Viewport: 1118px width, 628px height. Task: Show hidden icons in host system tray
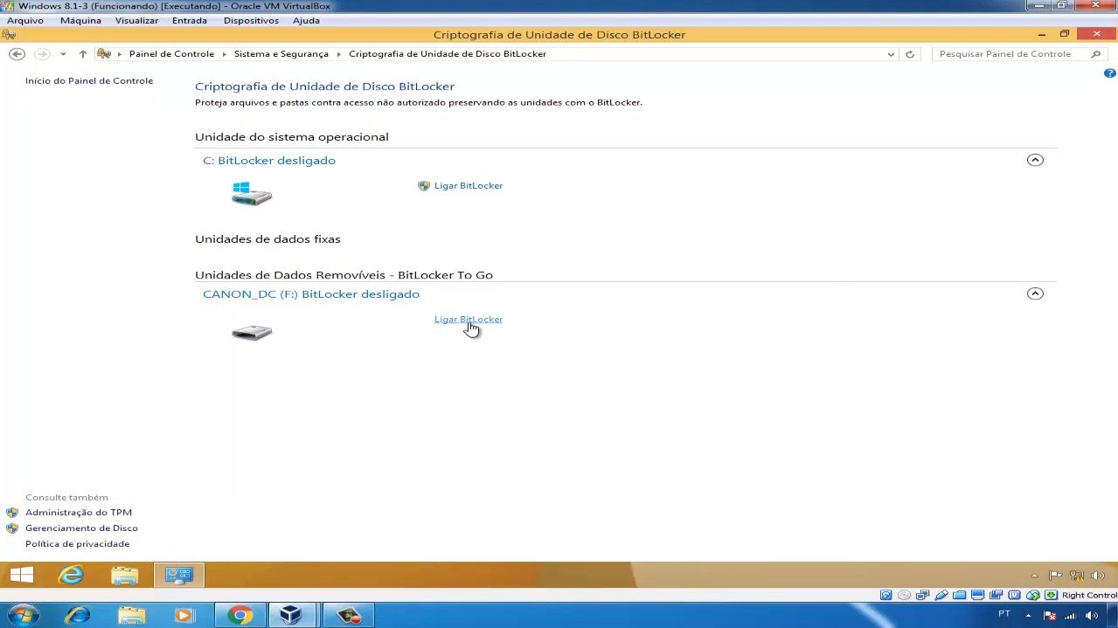(1028, 615)
